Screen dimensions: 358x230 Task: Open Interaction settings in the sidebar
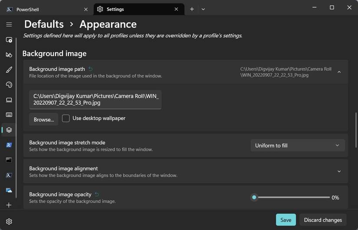click(9, 55)
